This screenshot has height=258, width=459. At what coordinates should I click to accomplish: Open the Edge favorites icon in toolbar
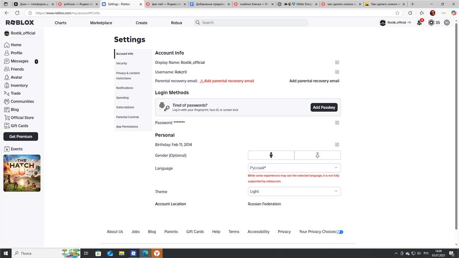pyautogui.click(x=422, y=13)
